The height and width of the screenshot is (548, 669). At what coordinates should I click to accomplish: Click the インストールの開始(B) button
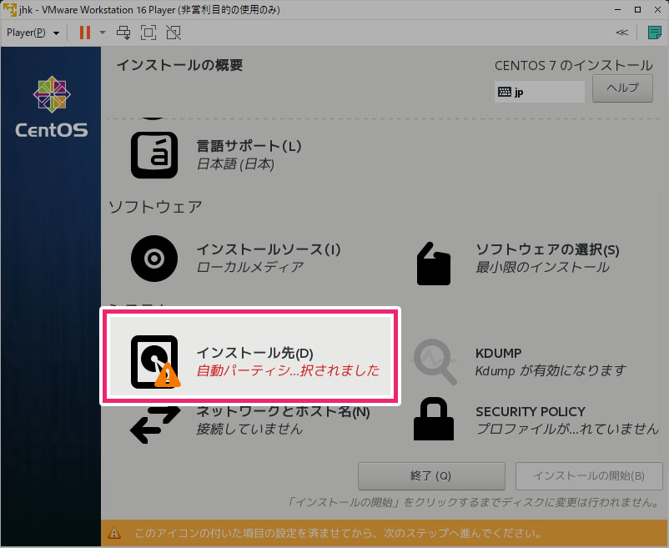click(x=589, y=476)
